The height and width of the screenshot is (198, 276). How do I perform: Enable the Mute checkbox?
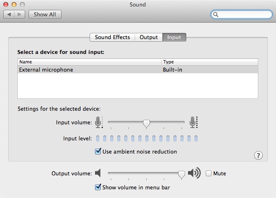tap(209, 173)
